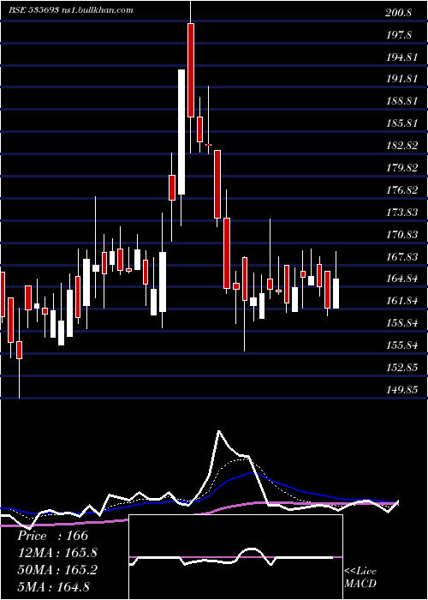Click the 152.85 price axis label

(401, 368)
